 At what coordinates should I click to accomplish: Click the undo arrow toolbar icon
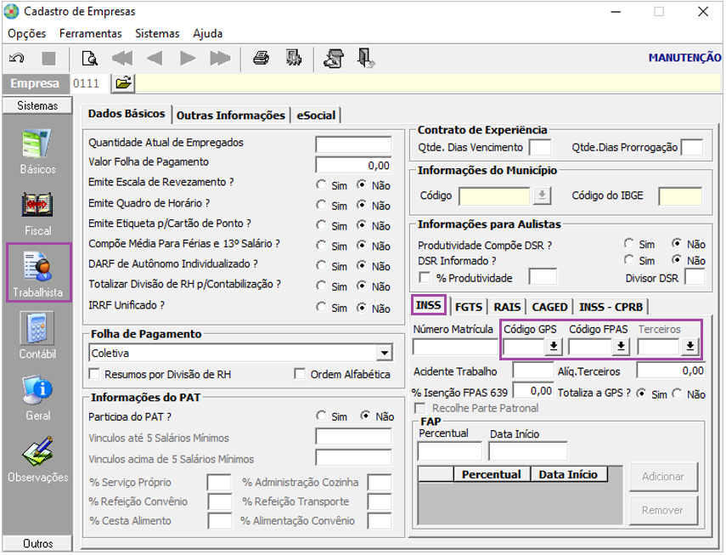[16, 59]
